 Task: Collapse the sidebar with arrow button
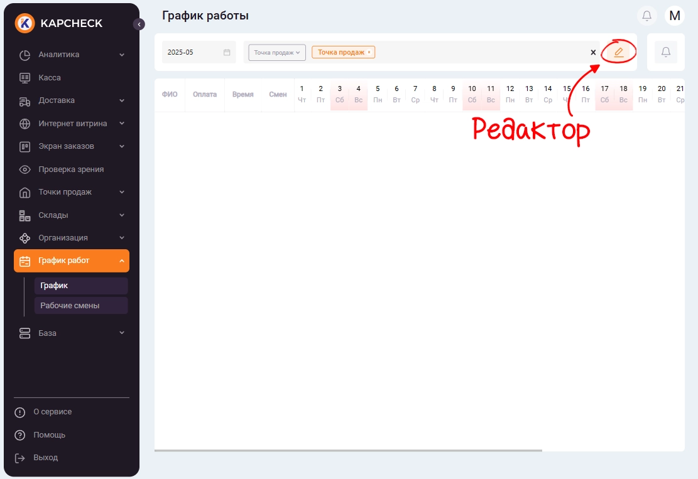139,24
